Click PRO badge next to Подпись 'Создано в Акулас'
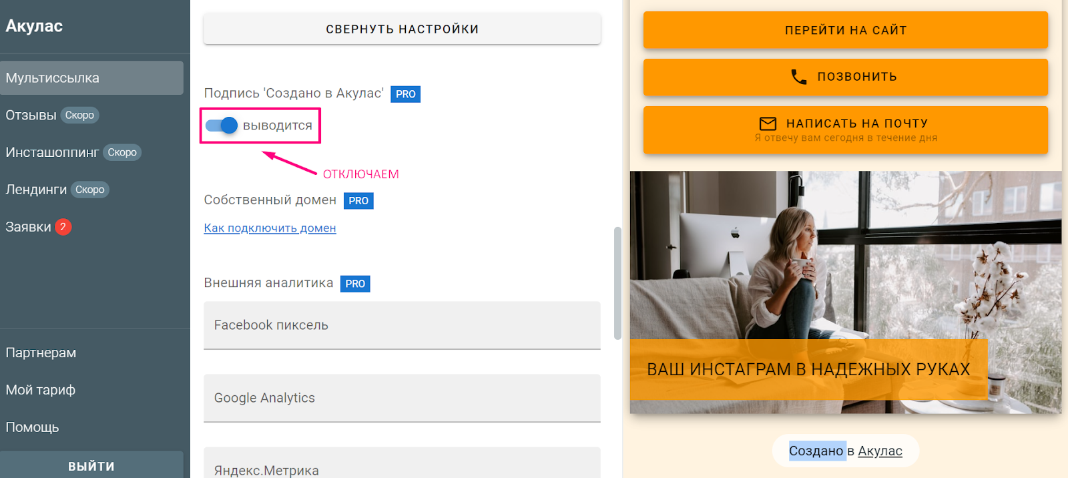 [405, 94]
